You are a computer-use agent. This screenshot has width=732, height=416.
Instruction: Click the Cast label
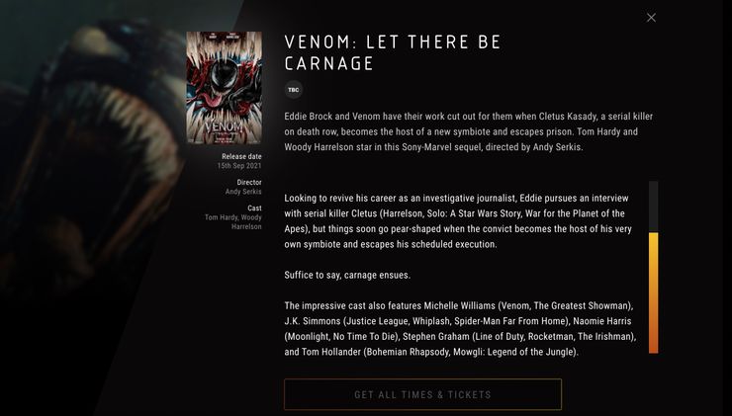click(x=254, y=208)
